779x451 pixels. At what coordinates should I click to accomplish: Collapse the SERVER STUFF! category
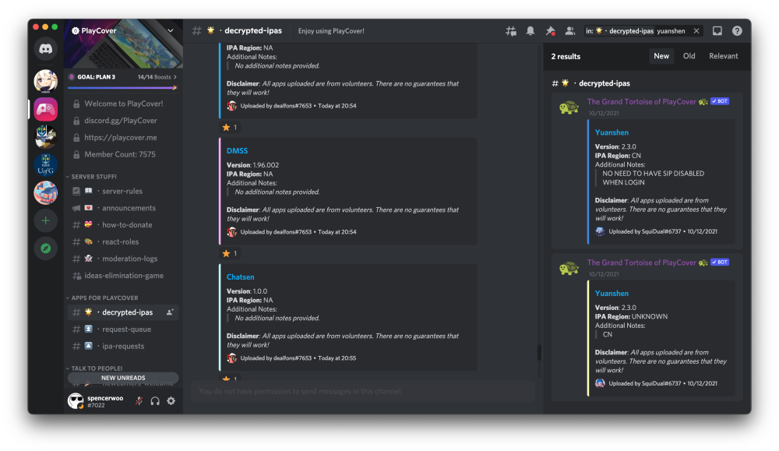click(94, 177)
